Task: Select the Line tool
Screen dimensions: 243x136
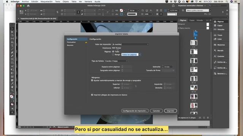Action: point(12,49)
